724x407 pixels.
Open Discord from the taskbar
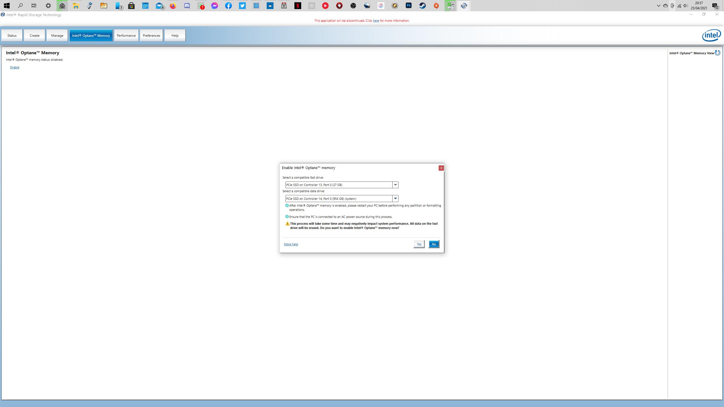click(x=187, y=6)
